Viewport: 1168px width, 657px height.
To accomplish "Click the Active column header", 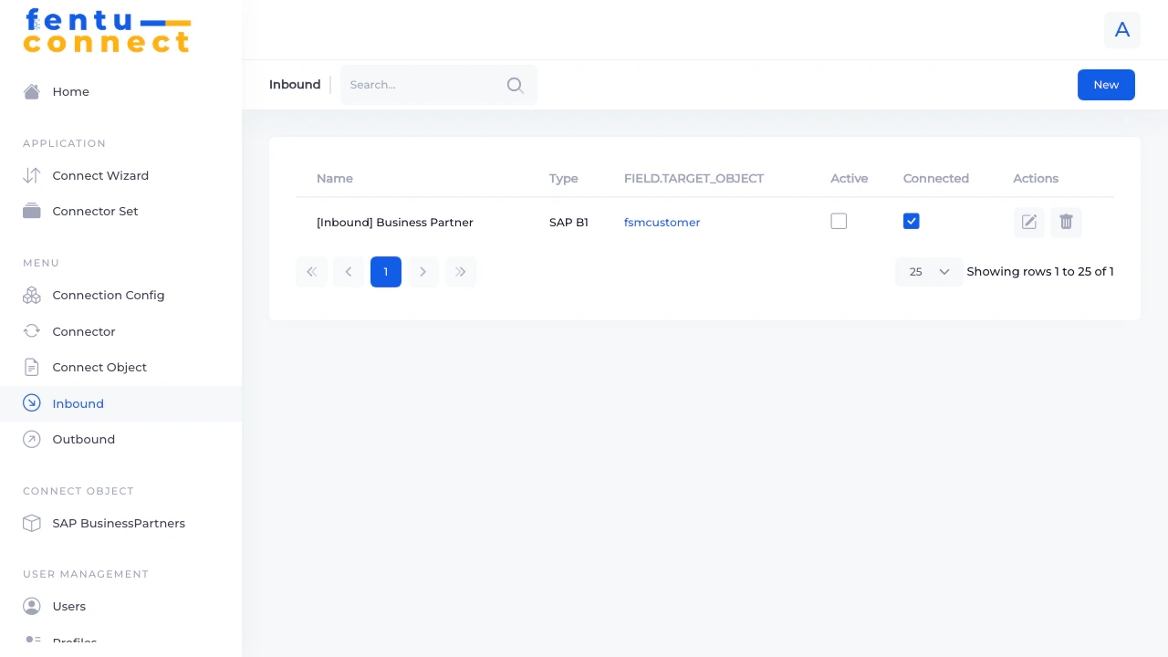I will [850, 179].
